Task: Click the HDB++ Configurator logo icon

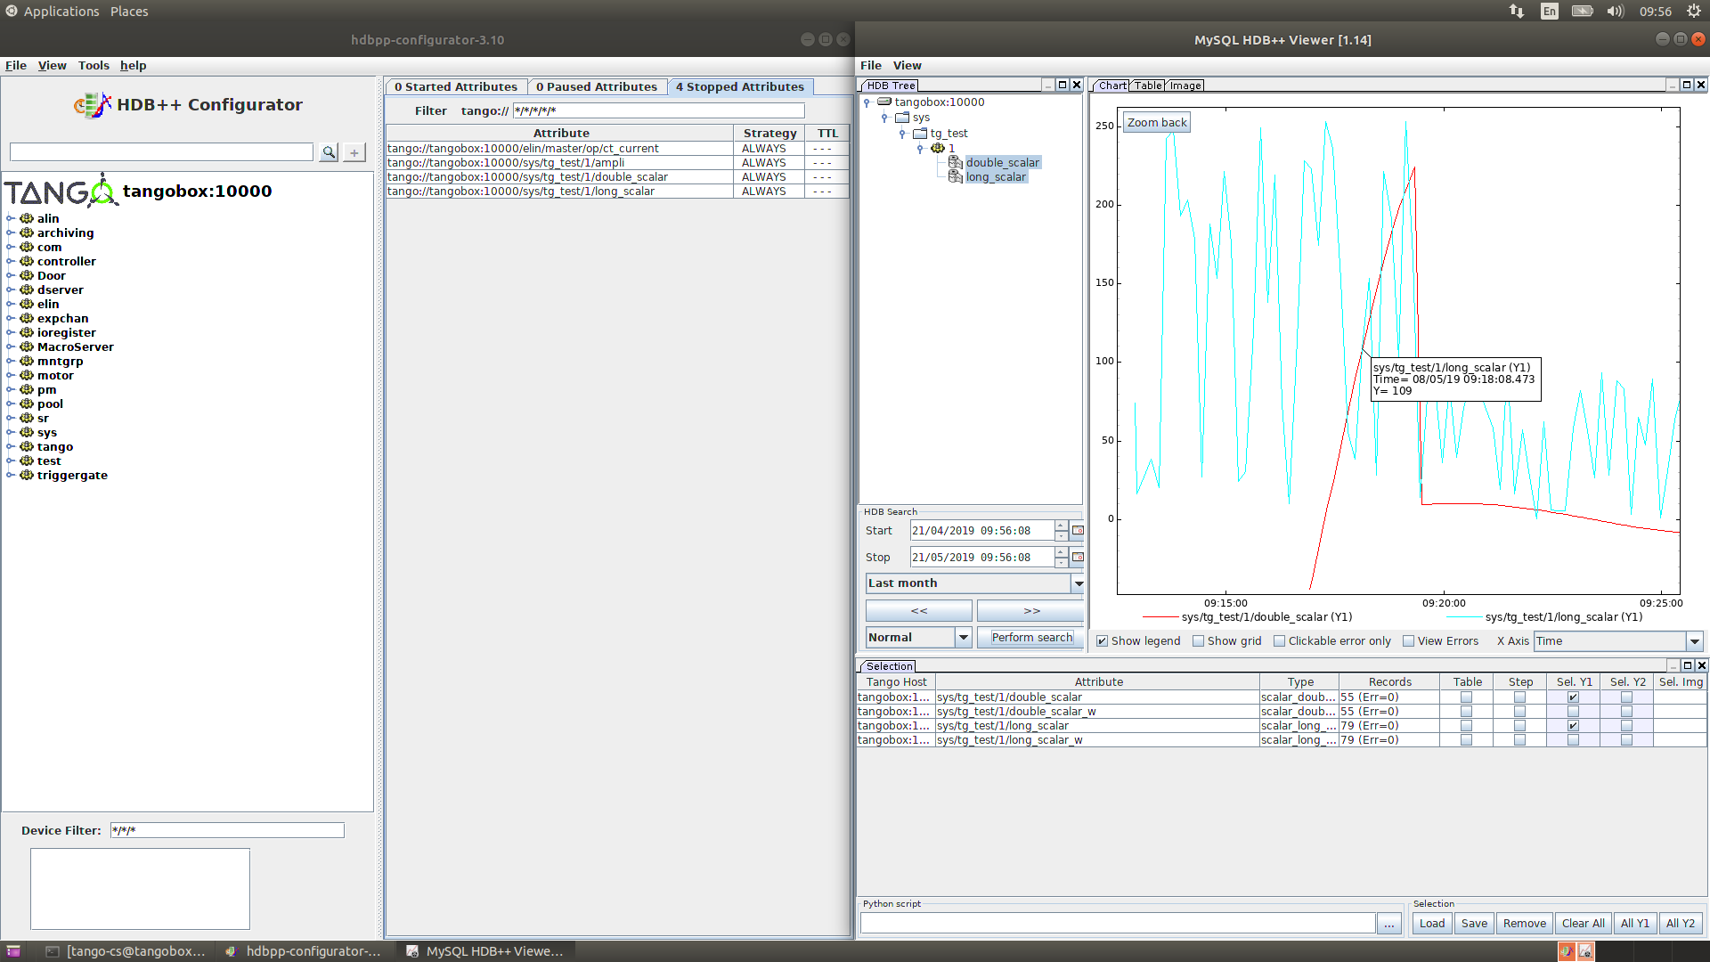Action: click(x=93, y=105)
